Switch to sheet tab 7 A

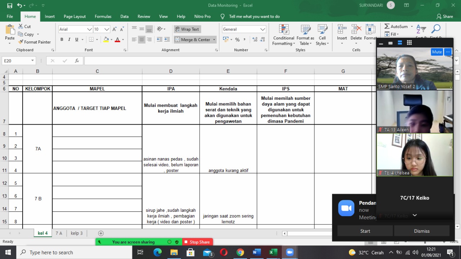(x=59, y=233)
